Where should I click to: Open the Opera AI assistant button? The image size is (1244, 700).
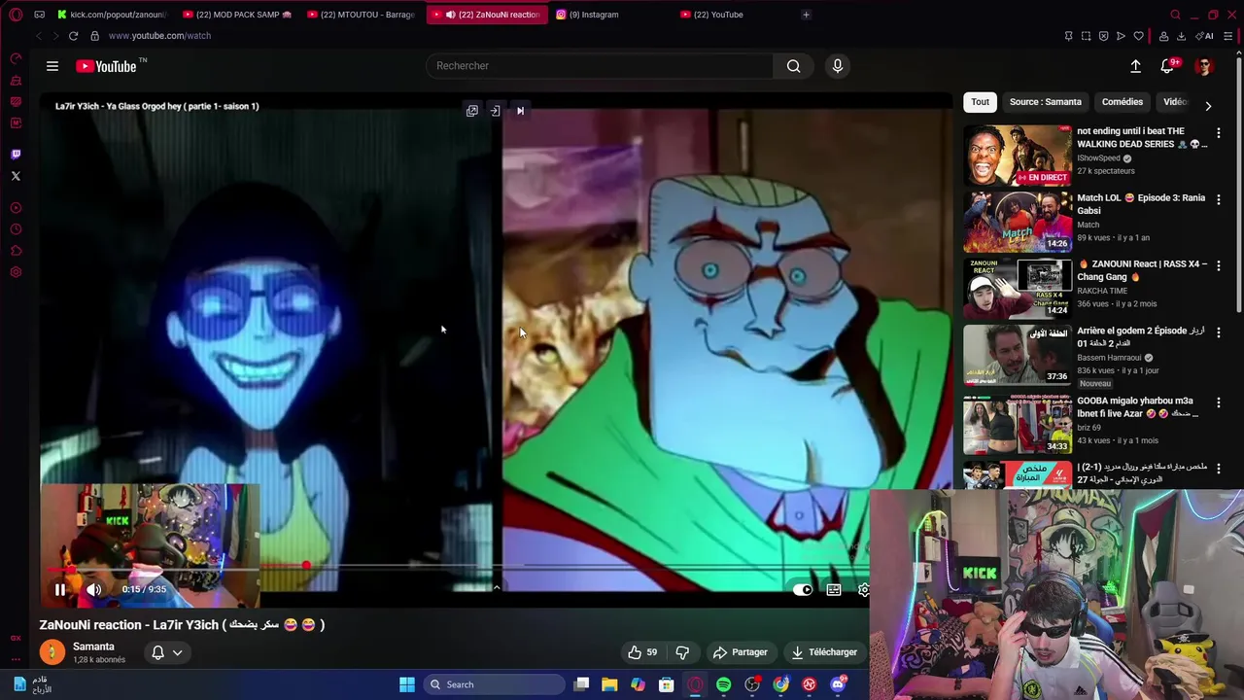(1205, 36)
